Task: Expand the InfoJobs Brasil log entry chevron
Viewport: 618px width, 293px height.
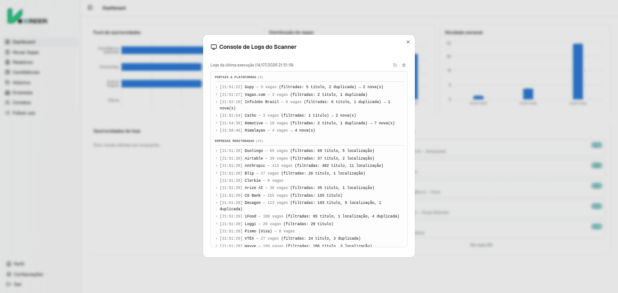Action: pyautogui.click(x=216, y=102)
